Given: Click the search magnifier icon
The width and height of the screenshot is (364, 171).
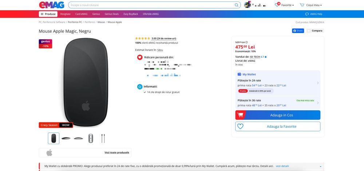Looking at the screenshot, I should pyautogui.click(x=237, y=5).
